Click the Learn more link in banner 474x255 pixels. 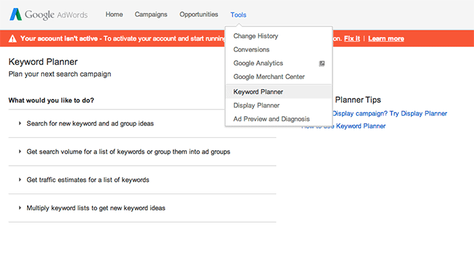[x=386, y=39]
